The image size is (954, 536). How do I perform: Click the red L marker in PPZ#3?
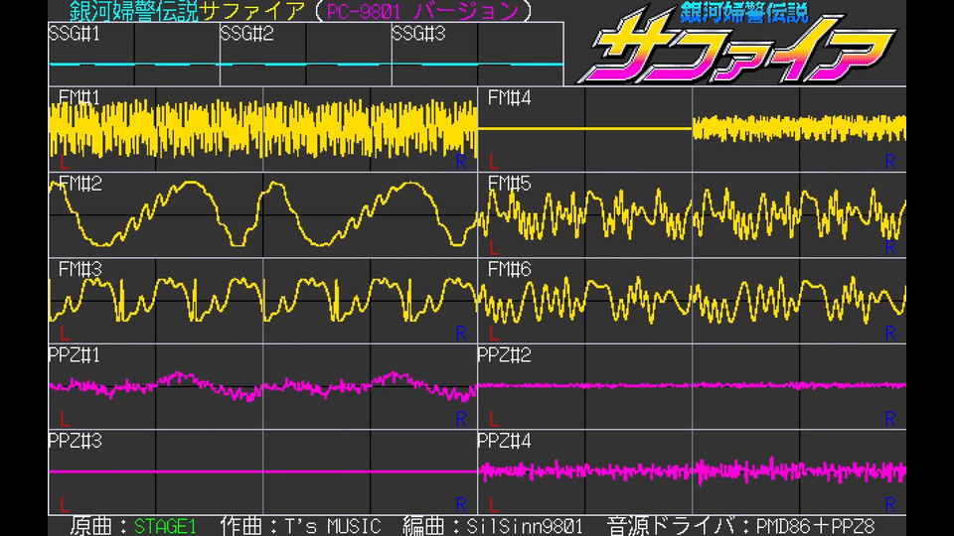[65, 504]
